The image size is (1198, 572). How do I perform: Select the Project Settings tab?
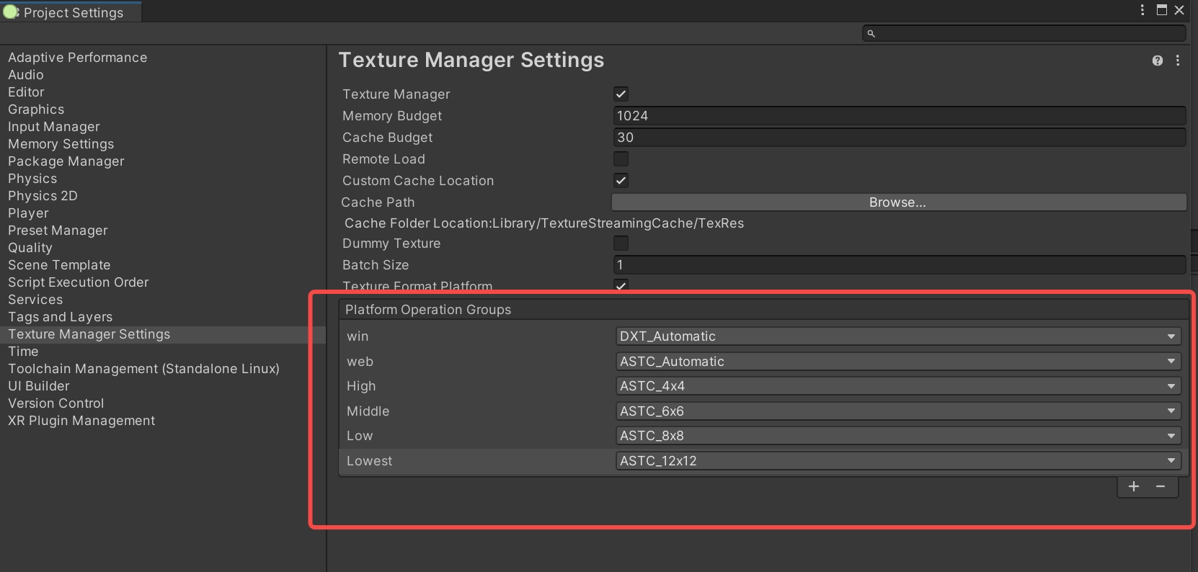pos(72,12)
